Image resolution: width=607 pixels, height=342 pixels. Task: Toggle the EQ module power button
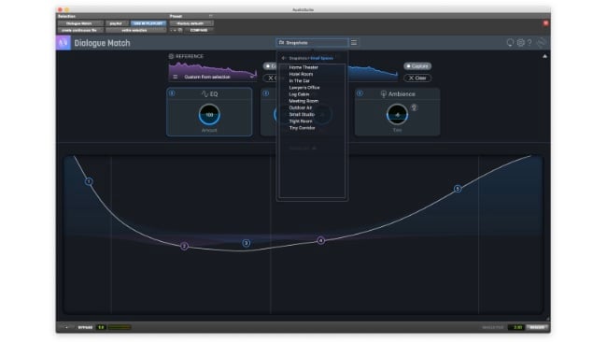coord(172,93)
